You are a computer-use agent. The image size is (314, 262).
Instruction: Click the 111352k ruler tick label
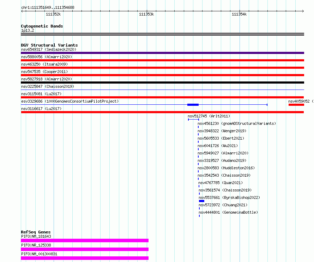tap(53, 14)
